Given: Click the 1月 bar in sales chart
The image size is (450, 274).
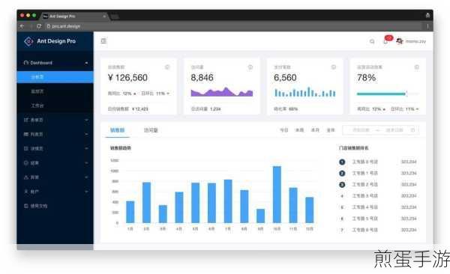Looking at the screenshot, I should (130, 212).
